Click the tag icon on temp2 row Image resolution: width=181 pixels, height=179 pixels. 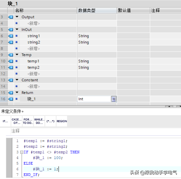[11, 67]
